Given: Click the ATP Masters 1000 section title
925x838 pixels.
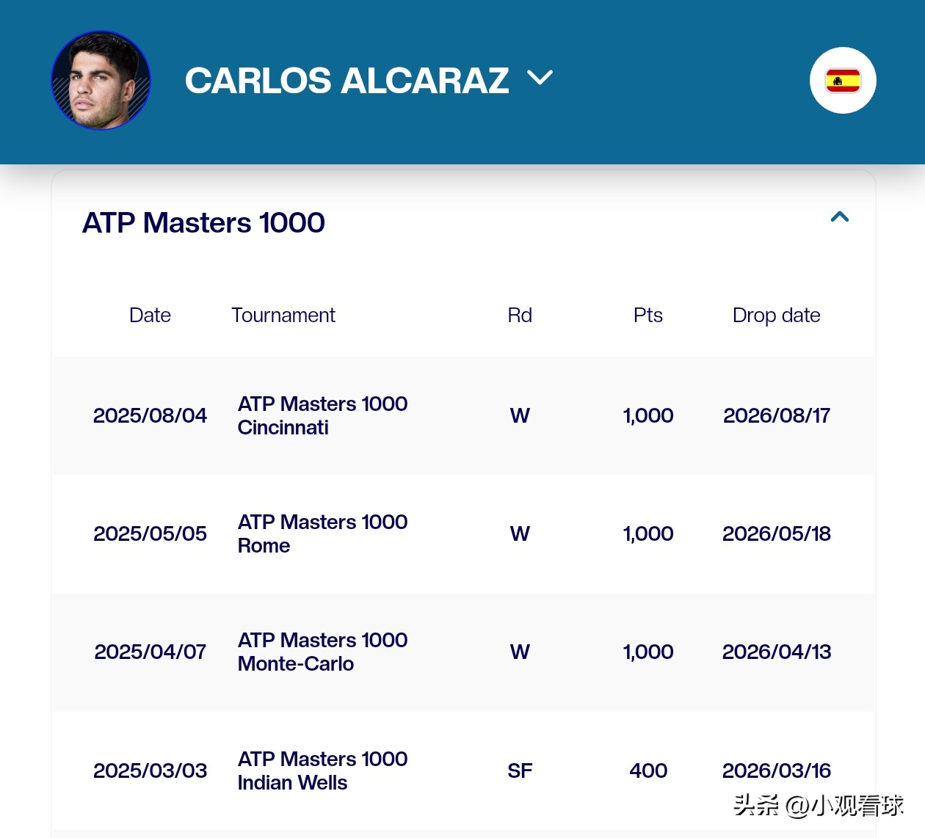Looking at the screenshot, I should [x=203, y=223].
